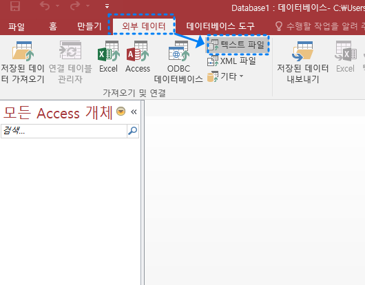Click the 검색... search field

pyautogui.click(x=64, y=131)
